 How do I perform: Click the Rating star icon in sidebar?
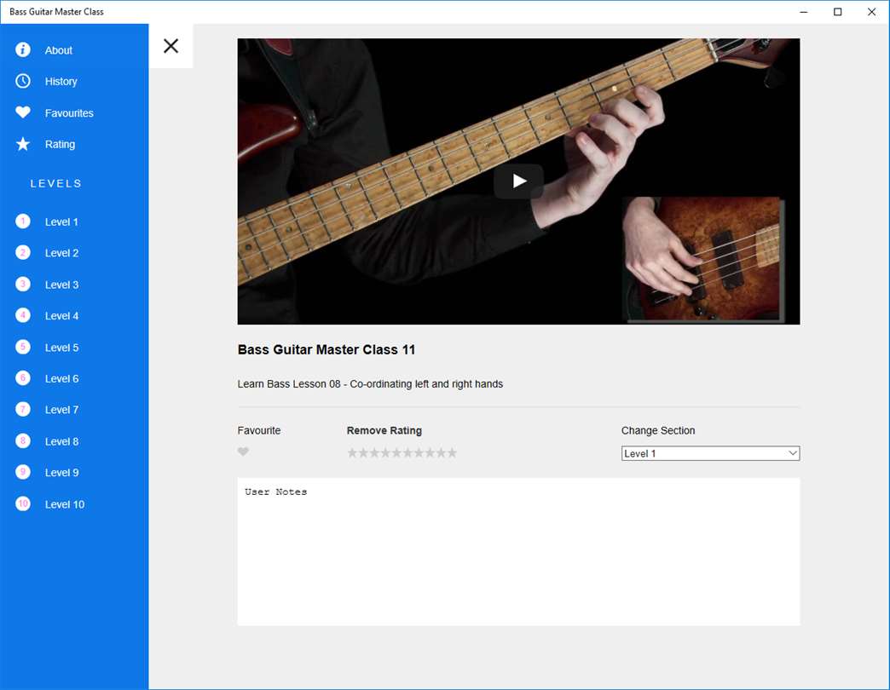(23, 144)
